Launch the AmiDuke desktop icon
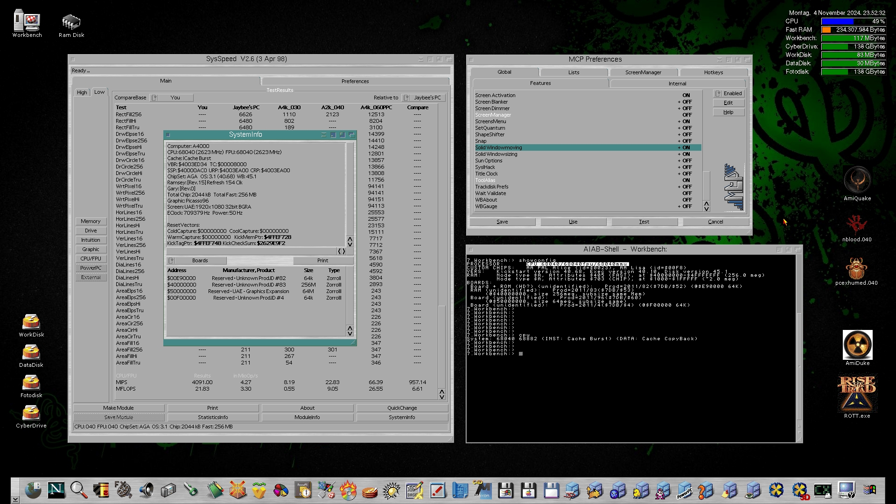Image resolution: width=896 pixels, height=504 pixels. tap(857, 345)
